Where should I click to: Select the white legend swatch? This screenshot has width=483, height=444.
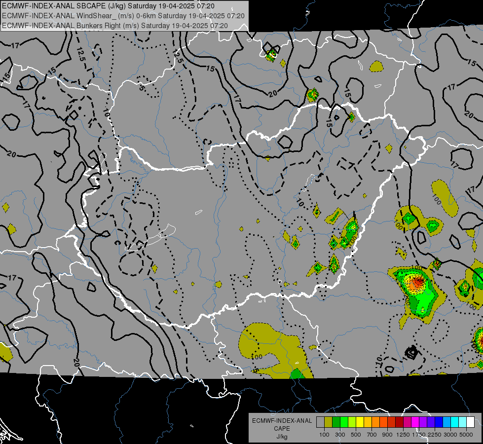[x=471, y=422]
